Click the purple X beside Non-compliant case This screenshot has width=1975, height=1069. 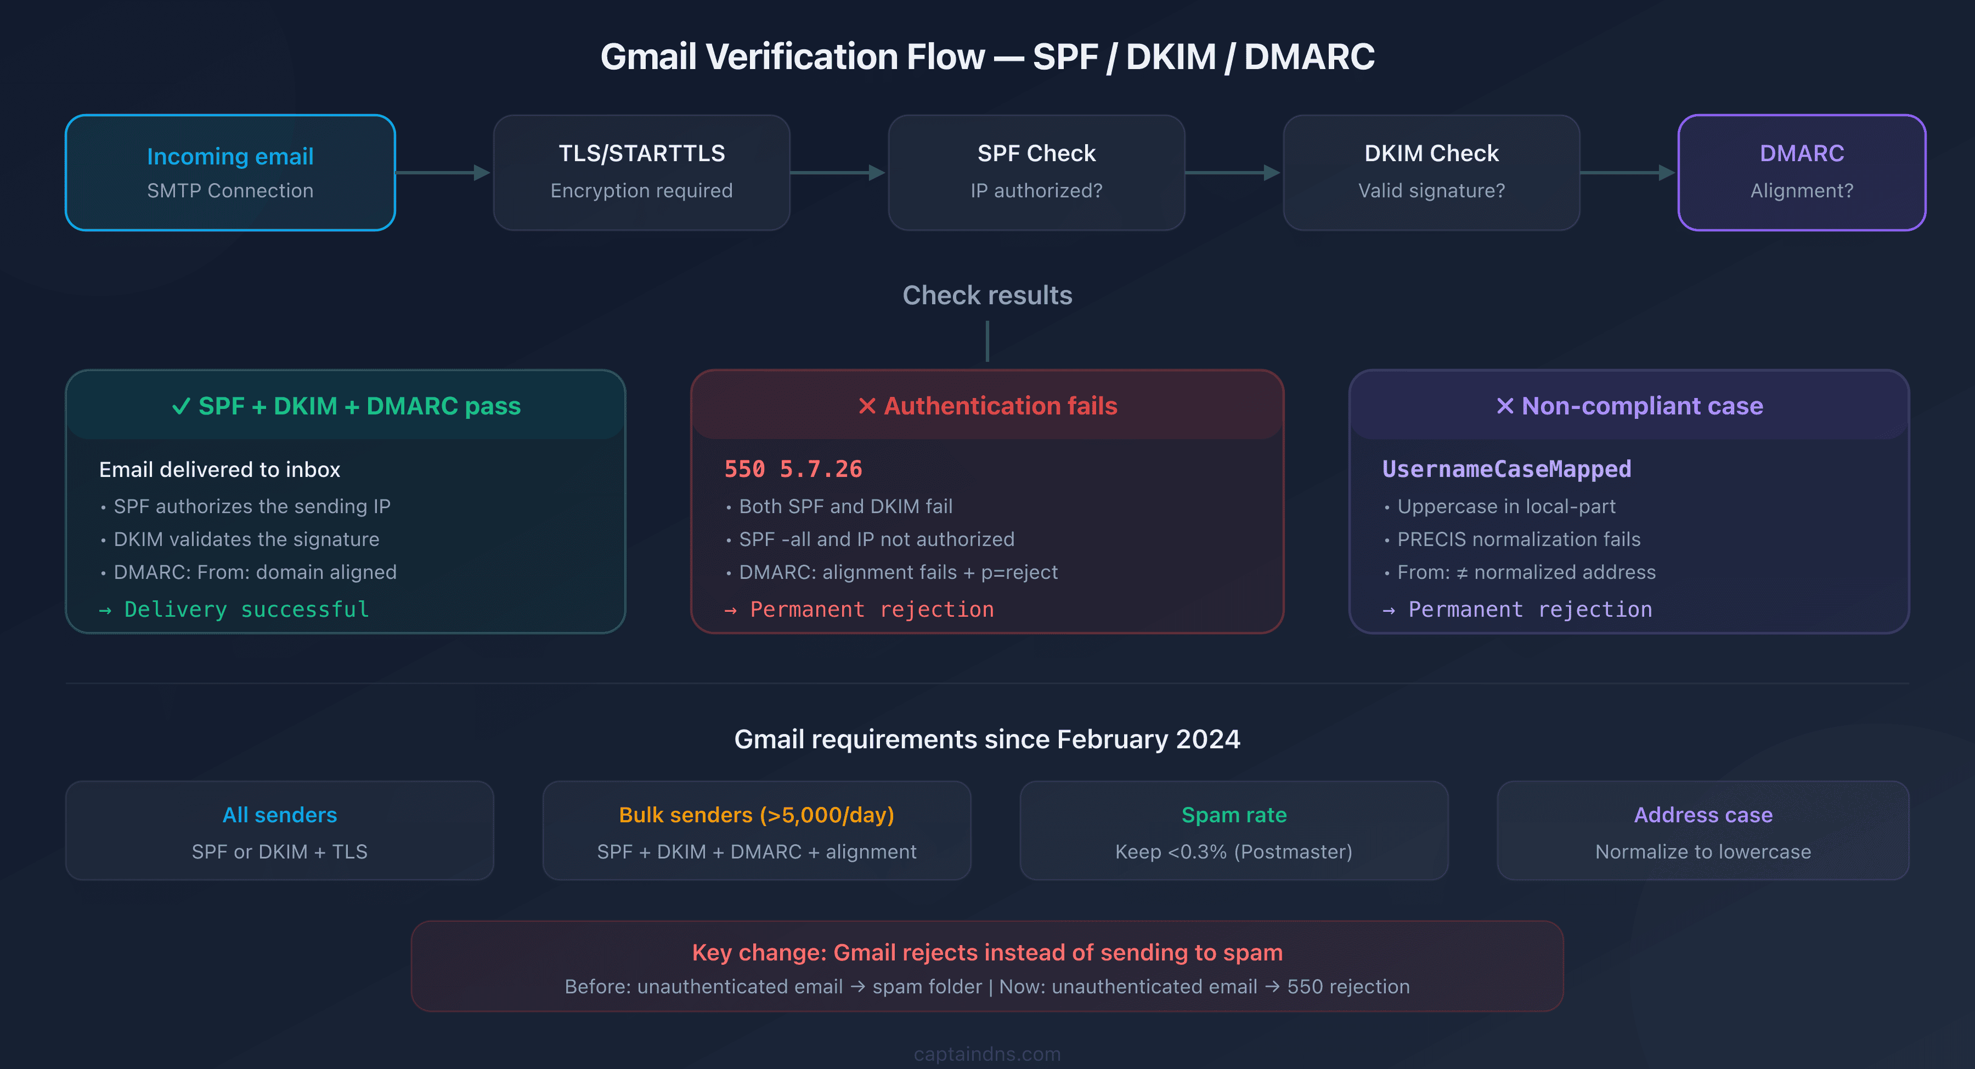(x=1505, y=406)
